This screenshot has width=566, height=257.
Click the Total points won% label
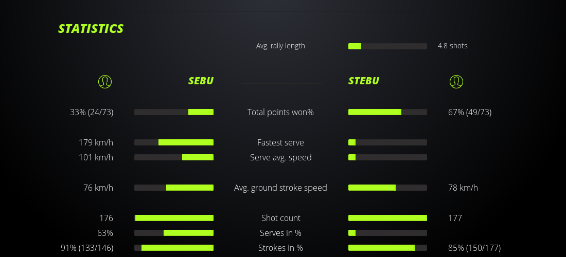tap(280, 112)
